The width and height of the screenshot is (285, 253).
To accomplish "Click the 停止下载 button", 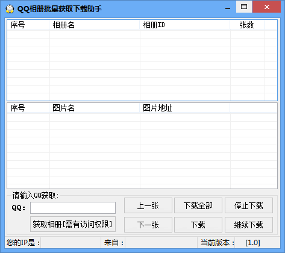I will pyautogui.click(x=249, y=205).
